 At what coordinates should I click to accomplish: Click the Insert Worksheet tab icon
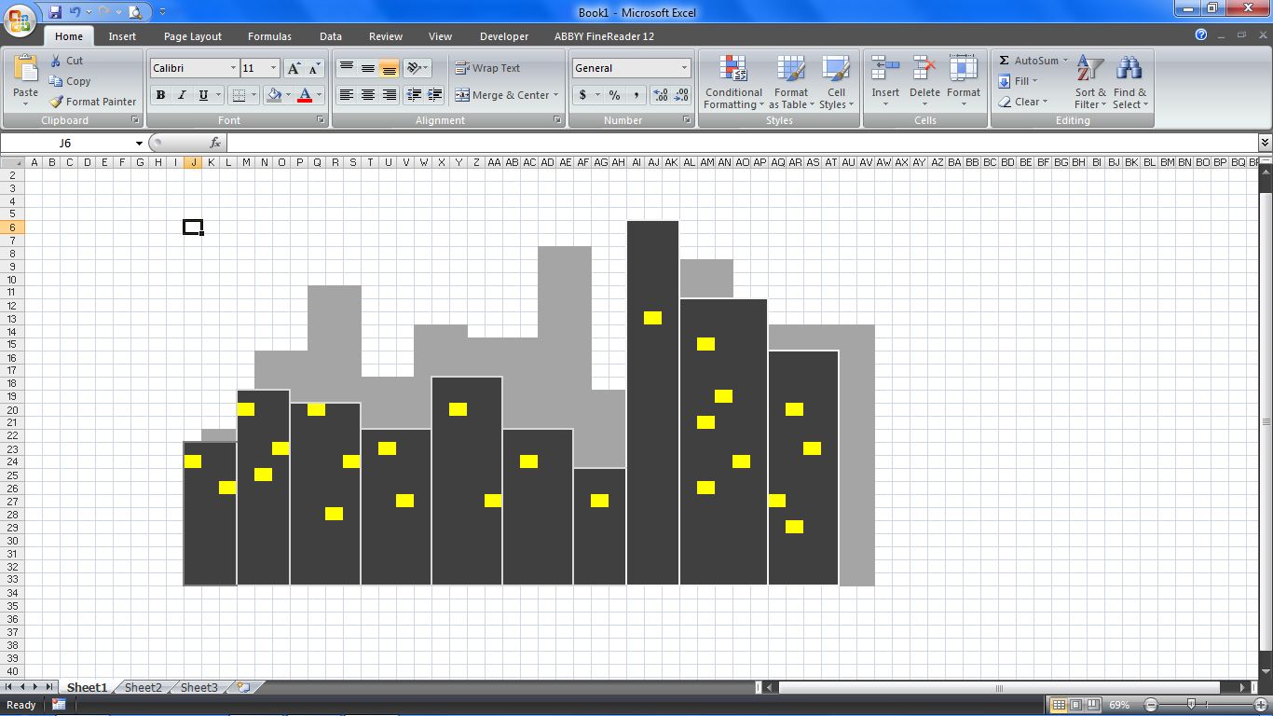[244, 687]
